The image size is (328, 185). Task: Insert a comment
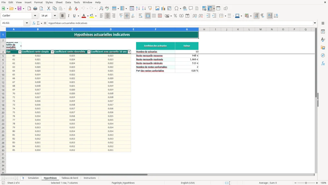[x=191, y=8]
